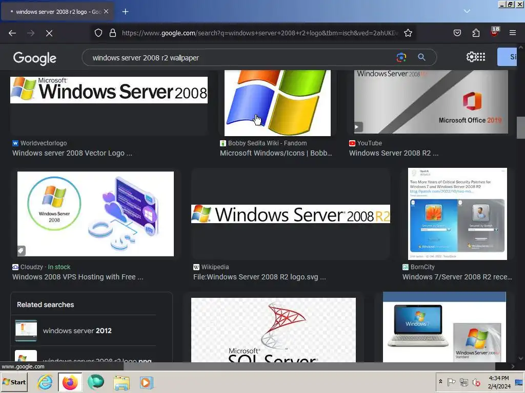Close the windows server 2008 r2 logo tab
The image size is (525, 393).
tap(106, 11)
